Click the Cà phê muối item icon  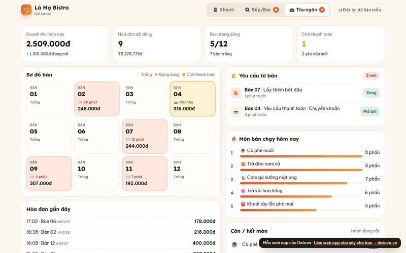click(243, 150)
